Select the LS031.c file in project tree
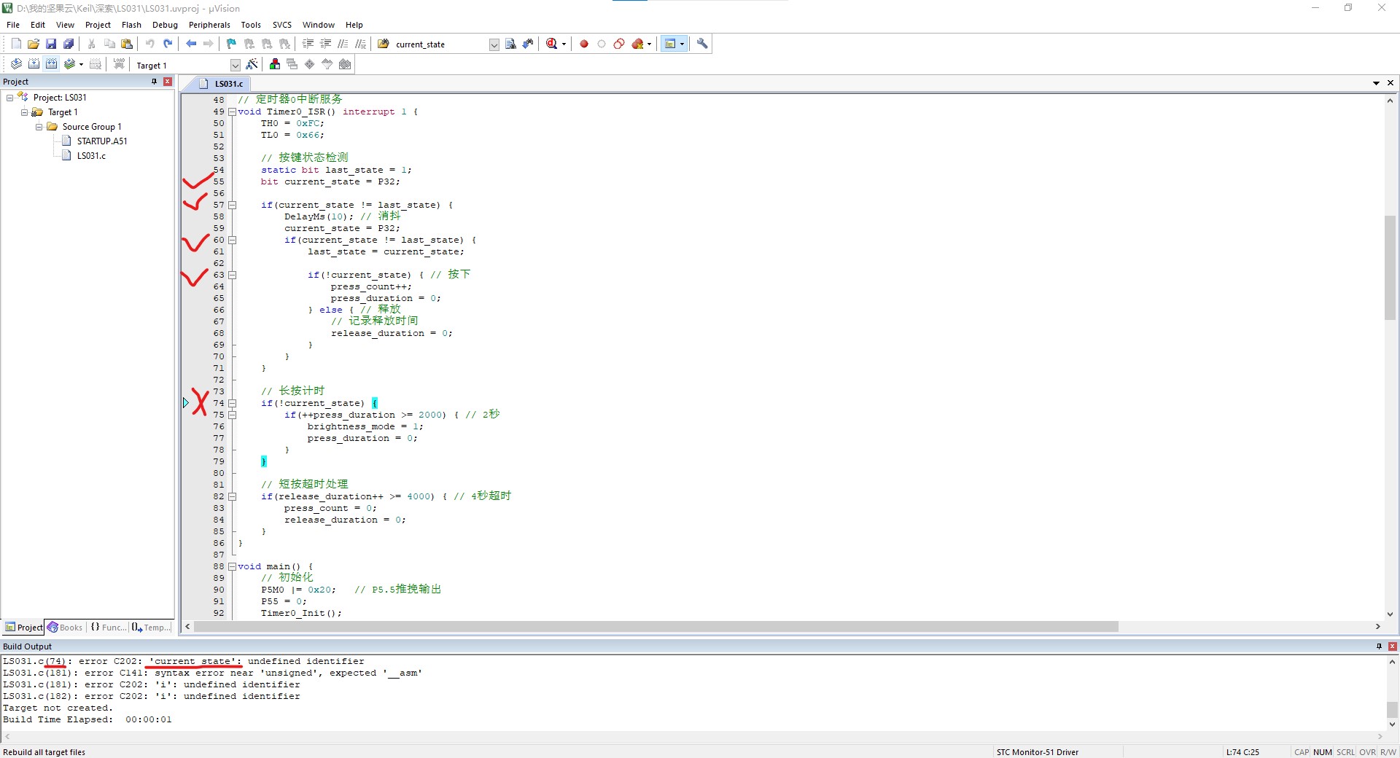The image size is (1400, 758). [91, 156]
